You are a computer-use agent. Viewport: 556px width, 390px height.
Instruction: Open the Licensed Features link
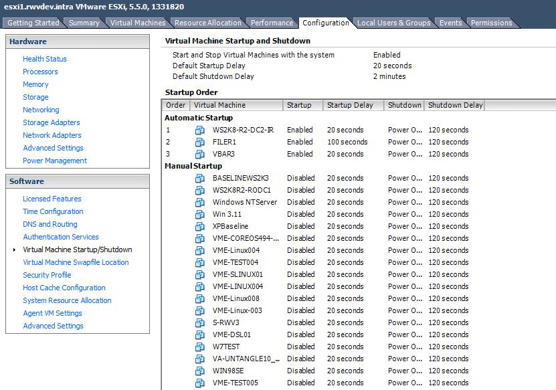click(x=52, y=199)
